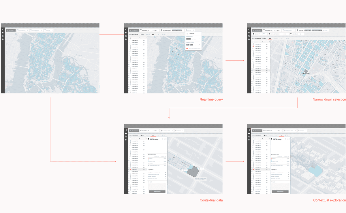Click the cloud upload icon in the Narrow down selection sidebar

[249, 33]
